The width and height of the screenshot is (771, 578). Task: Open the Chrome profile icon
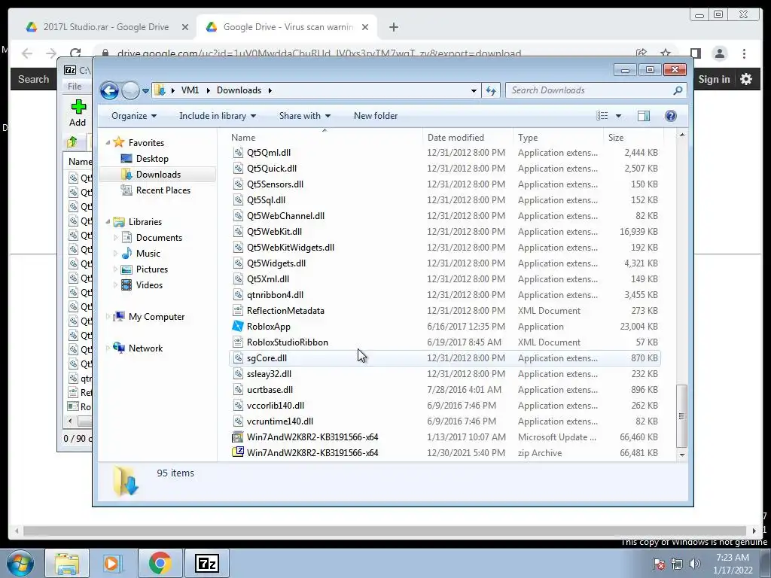tap(719, 53)
